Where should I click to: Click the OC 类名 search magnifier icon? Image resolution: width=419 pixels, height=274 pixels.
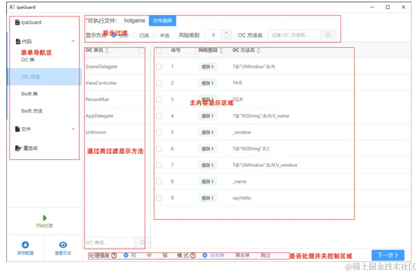(142, 242)
